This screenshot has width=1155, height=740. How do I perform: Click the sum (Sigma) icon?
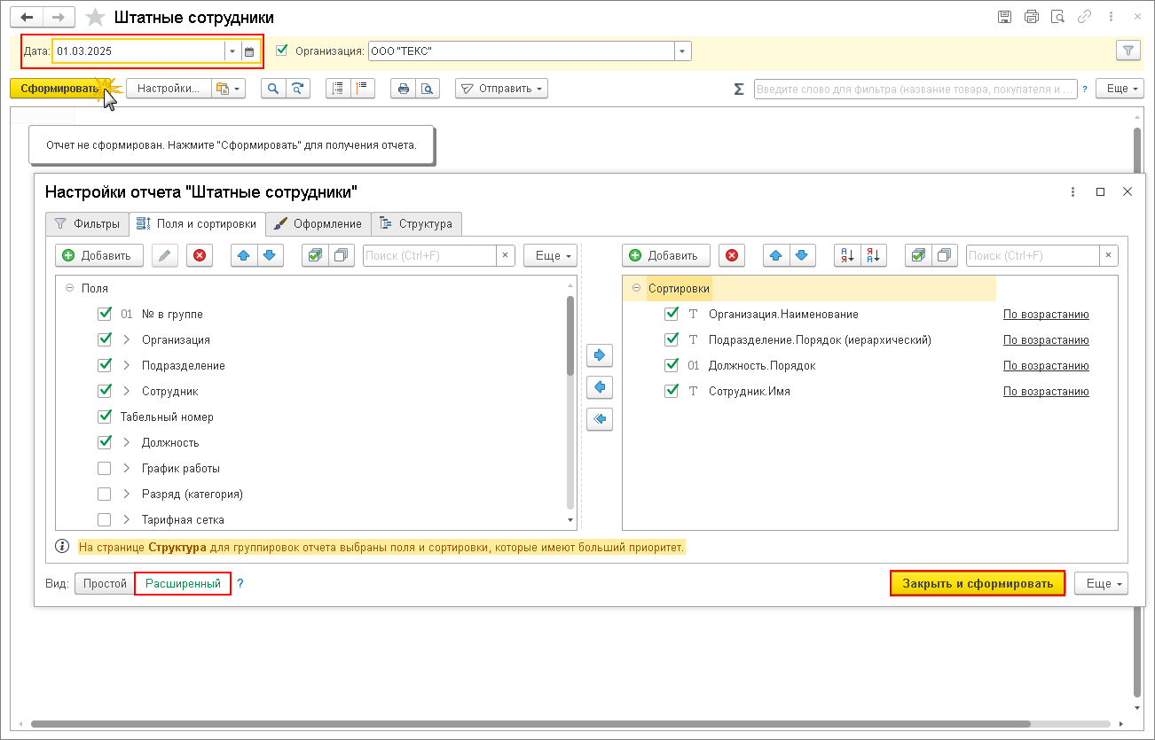(738, 89)
